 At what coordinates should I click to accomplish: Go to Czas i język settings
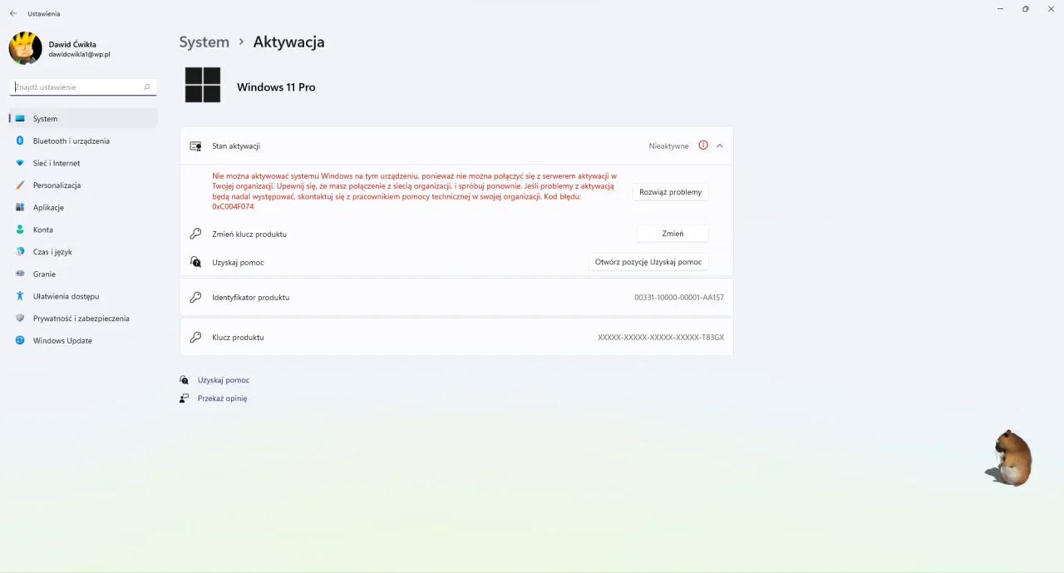pyautogui.click(x=83, y=252)
